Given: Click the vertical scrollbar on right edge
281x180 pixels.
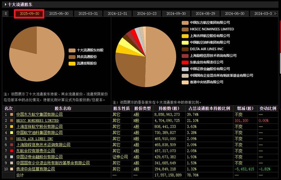Looking at the screenshot, I should tap(280, 63).
